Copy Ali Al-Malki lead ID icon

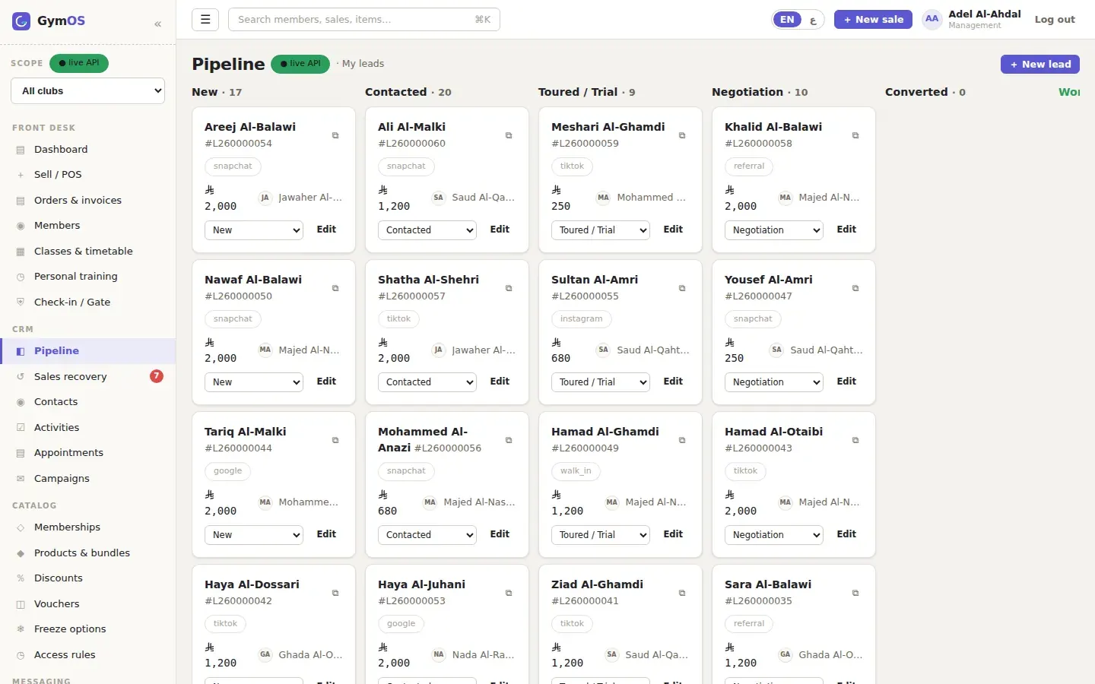(509, 135)
